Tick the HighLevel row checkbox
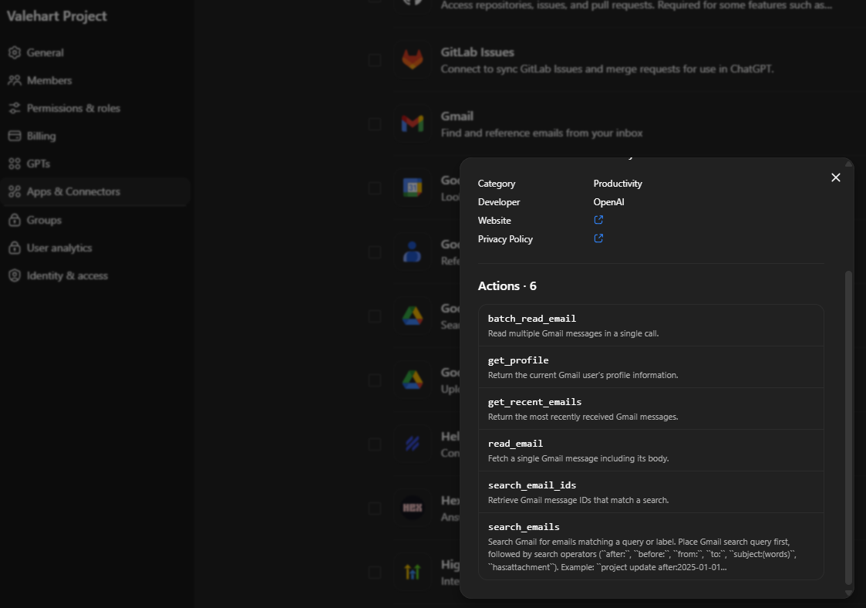 [375, 572]
